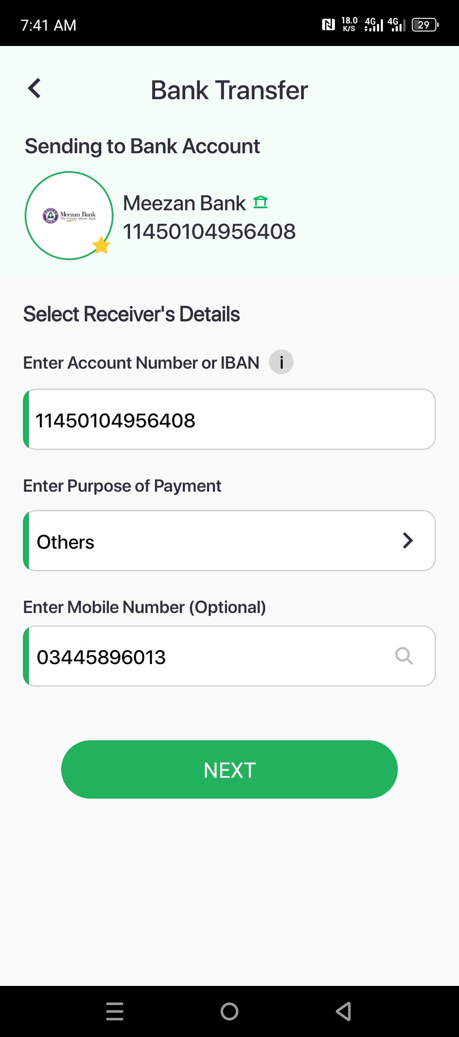The image size is (459, 1037).
Task: Tap the back arrow on Bank Transfer
Action: tap(34, 89)
